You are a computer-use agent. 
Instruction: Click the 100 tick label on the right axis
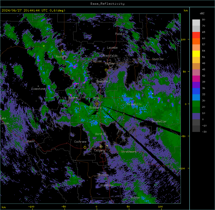pyautogui.click(x=183, y=39)
